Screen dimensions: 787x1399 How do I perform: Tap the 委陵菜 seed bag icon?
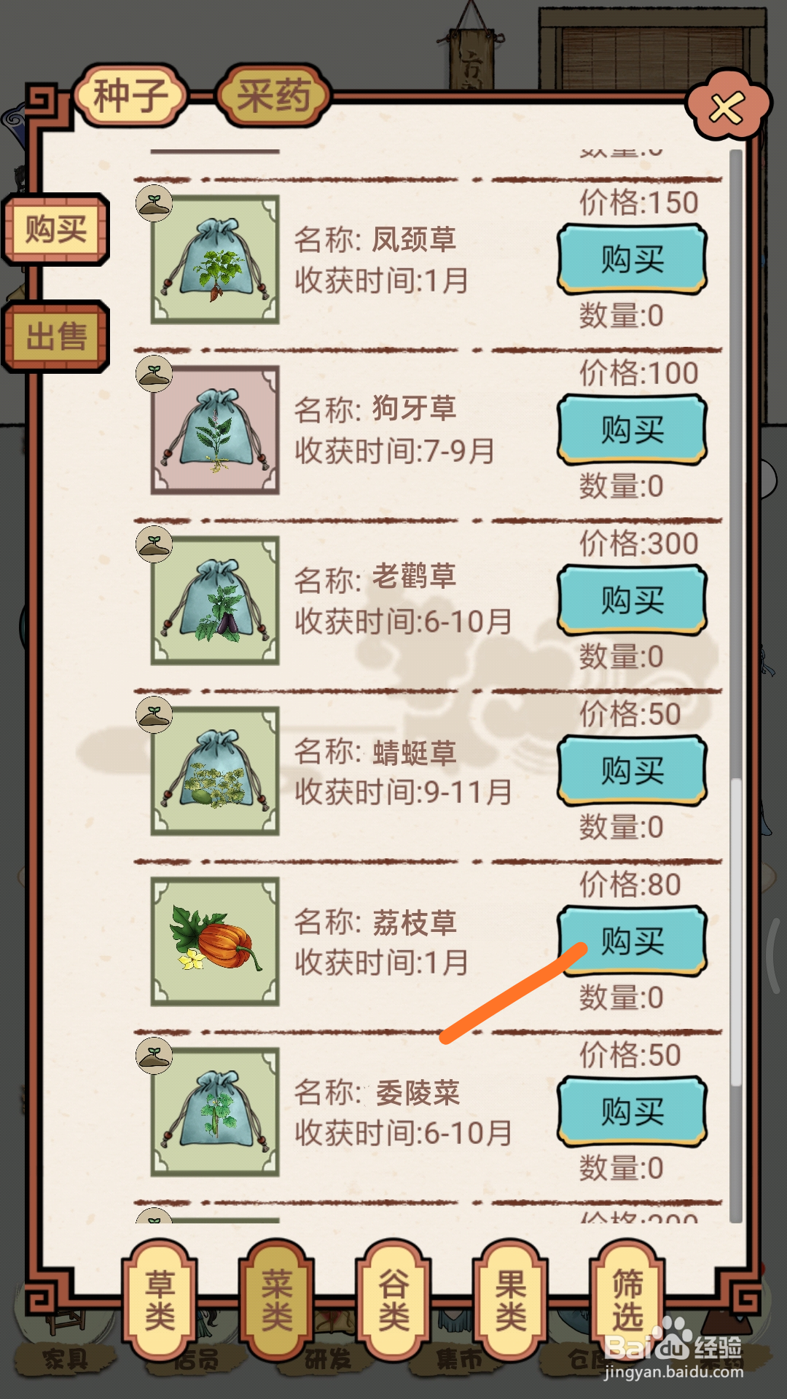click(215, 1112)
